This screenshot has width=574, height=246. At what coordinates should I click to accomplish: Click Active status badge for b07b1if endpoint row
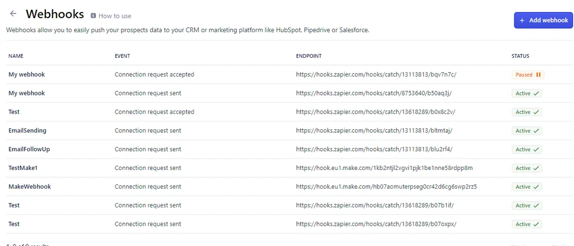(527, 205)
